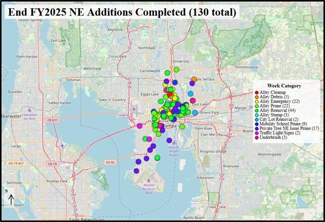Click the magenta marker west of Tampa
The height and width of the screenshot is (222, 325).
tap(140, 126)
